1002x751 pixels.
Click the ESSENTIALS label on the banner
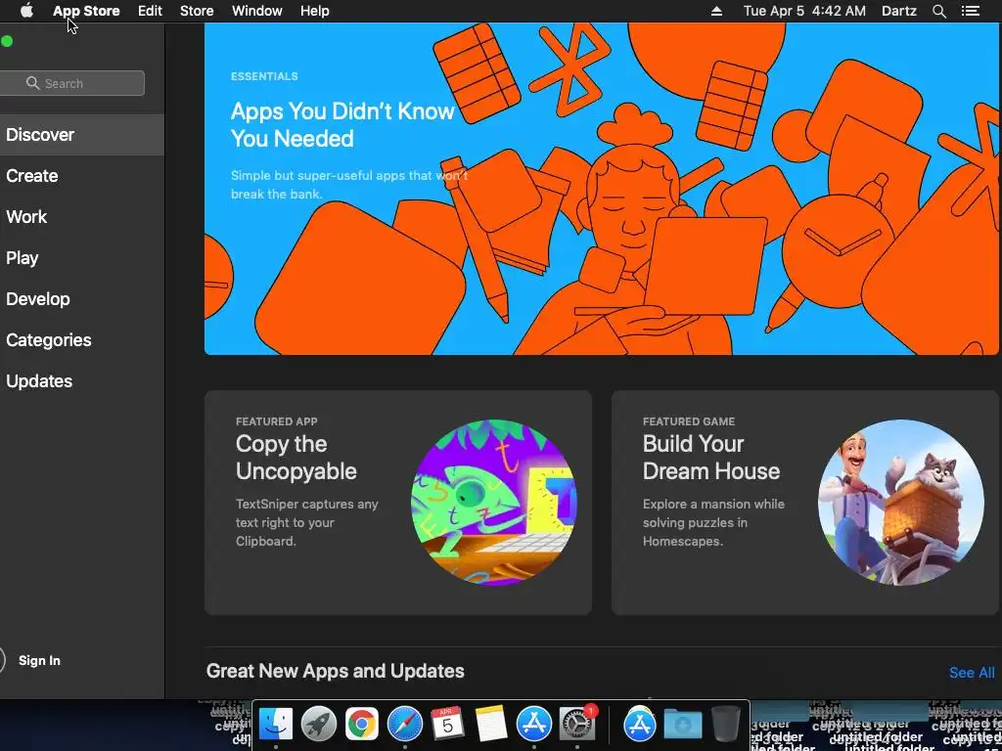pos(264,76)
